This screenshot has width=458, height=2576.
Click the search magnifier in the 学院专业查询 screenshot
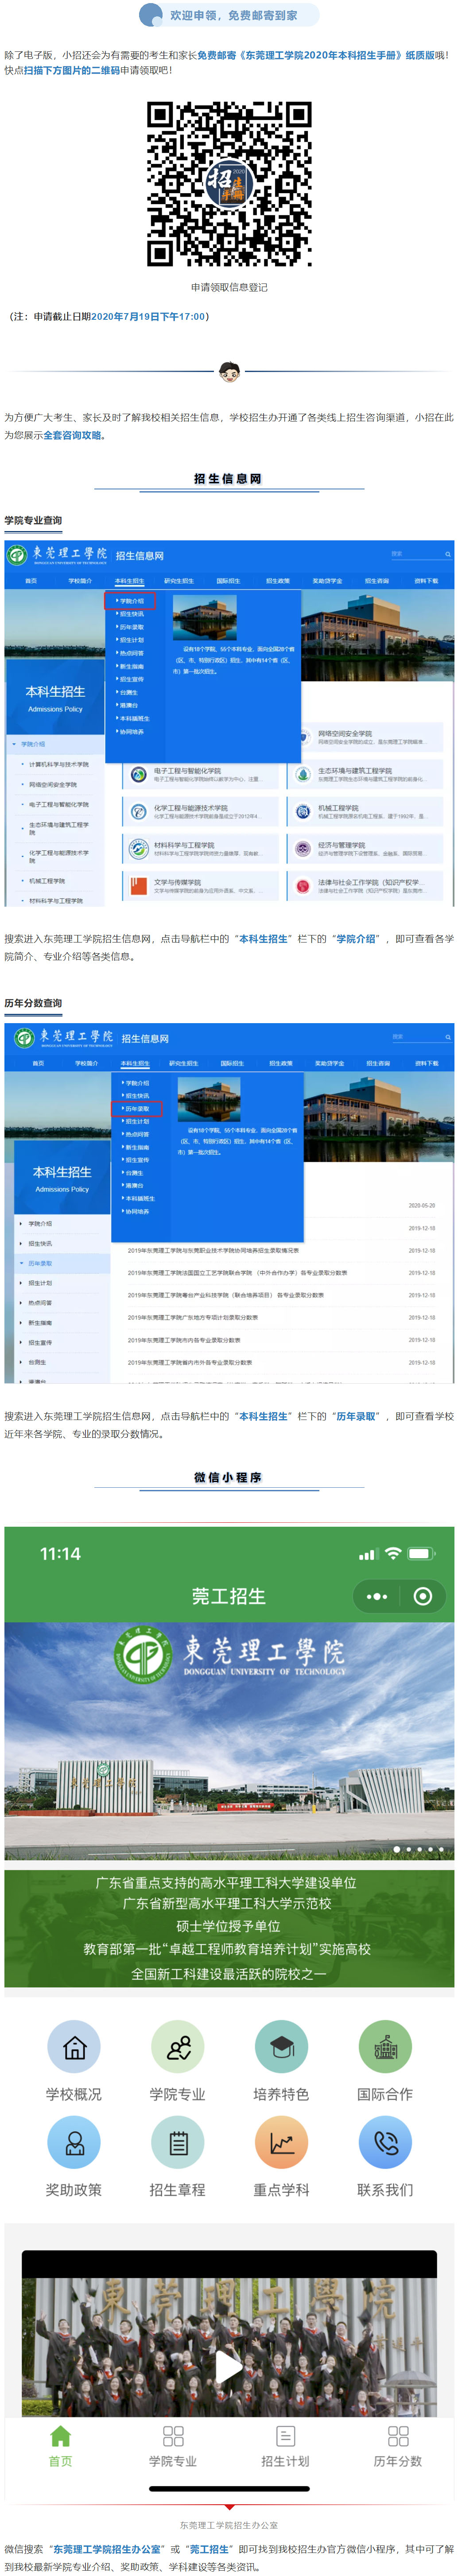[x=448, y=554]
